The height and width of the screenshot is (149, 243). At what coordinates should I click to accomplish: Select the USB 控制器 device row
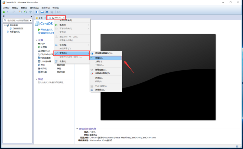coord(44,61)
